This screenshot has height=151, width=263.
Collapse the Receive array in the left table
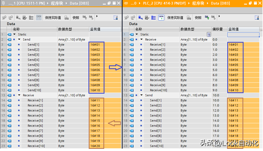coord(19,95)
